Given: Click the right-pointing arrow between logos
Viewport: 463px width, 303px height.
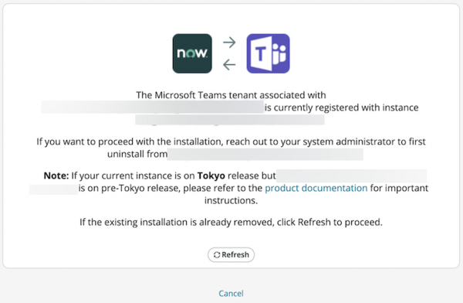Looking at the screenshot, I should [x=229, y=43].
